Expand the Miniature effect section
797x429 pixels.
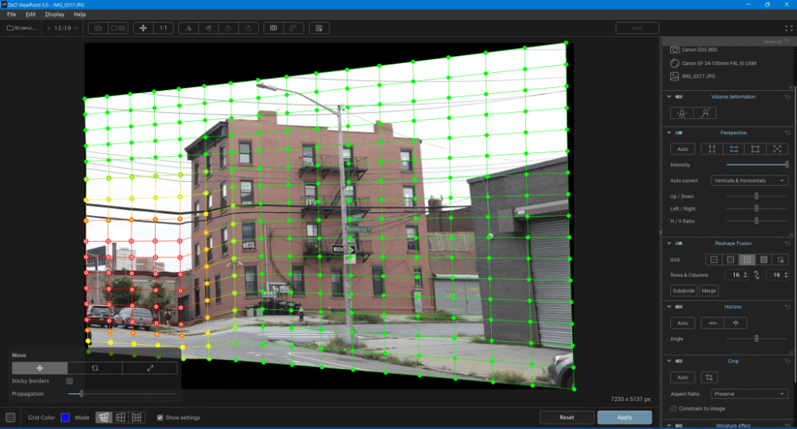click(x=669, y=425)
